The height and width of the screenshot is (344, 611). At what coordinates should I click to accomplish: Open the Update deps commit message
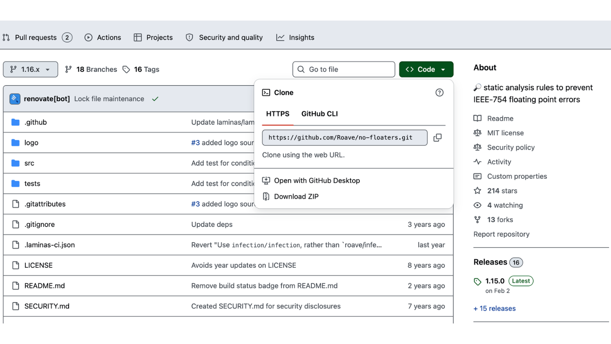click(x=212, y=225)
